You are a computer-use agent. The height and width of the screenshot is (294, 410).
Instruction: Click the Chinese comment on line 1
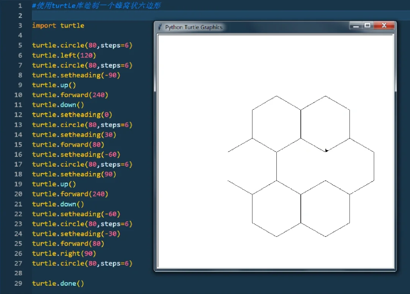96,6
